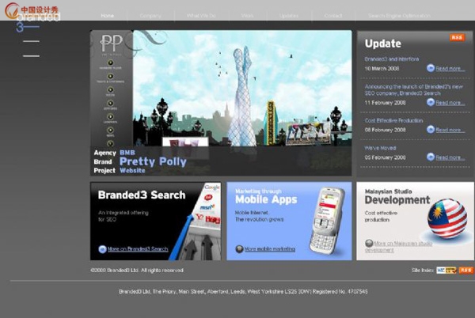Click the Pretty Polly brand title
This screenshot has width=475, height=318.
click(x=153, y=161)
